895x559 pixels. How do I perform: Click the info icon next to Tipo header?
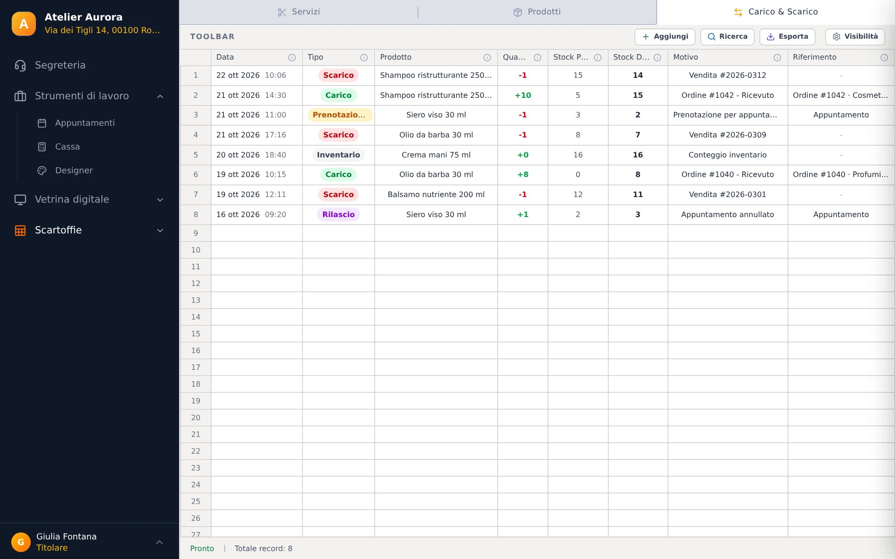364,58
